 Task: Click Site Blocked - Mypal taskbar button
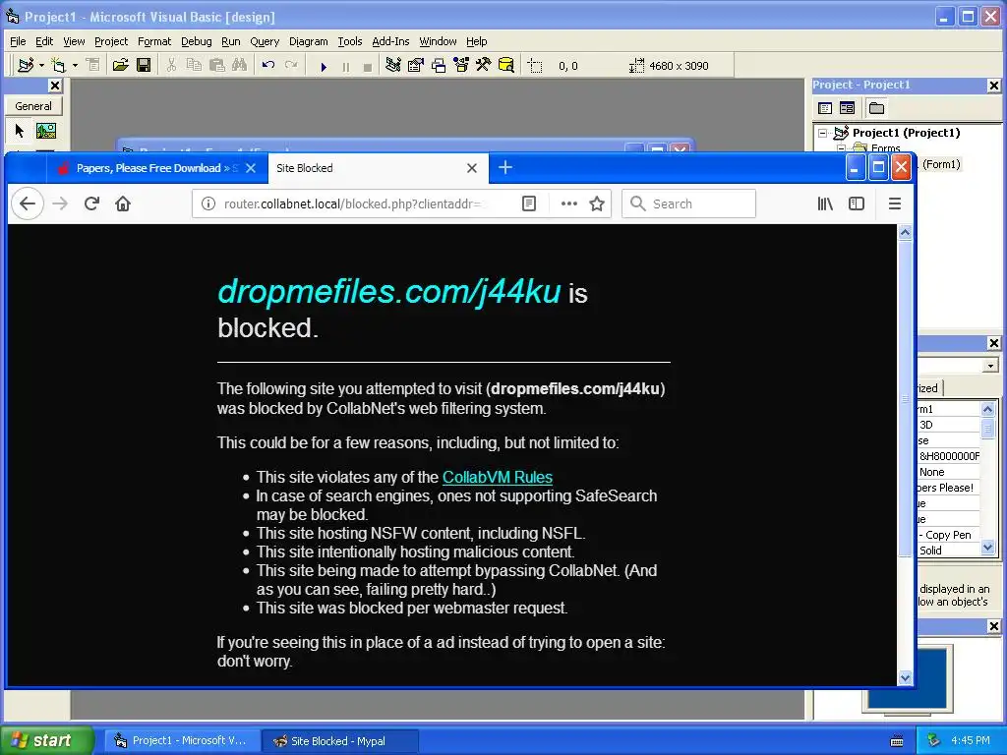pos(340,741)
